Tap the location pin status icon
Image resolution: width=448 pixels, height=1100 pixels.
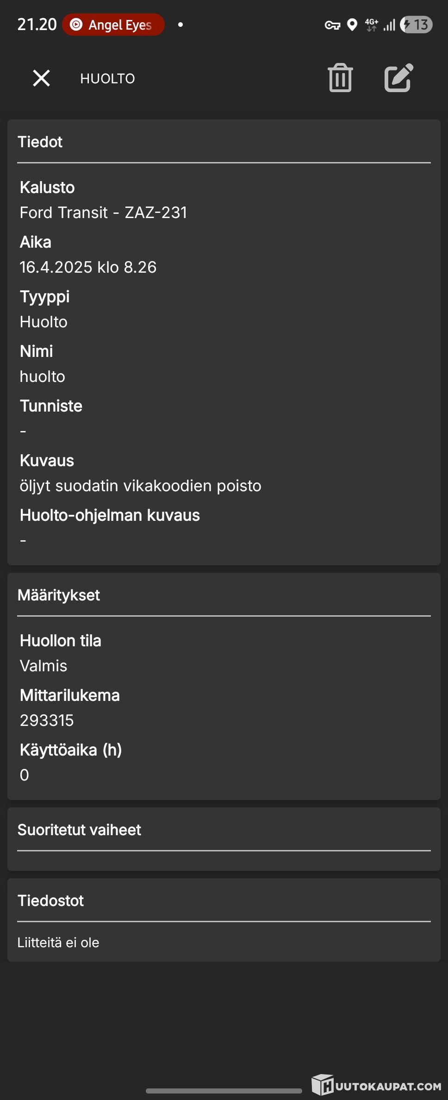(352, 25)
